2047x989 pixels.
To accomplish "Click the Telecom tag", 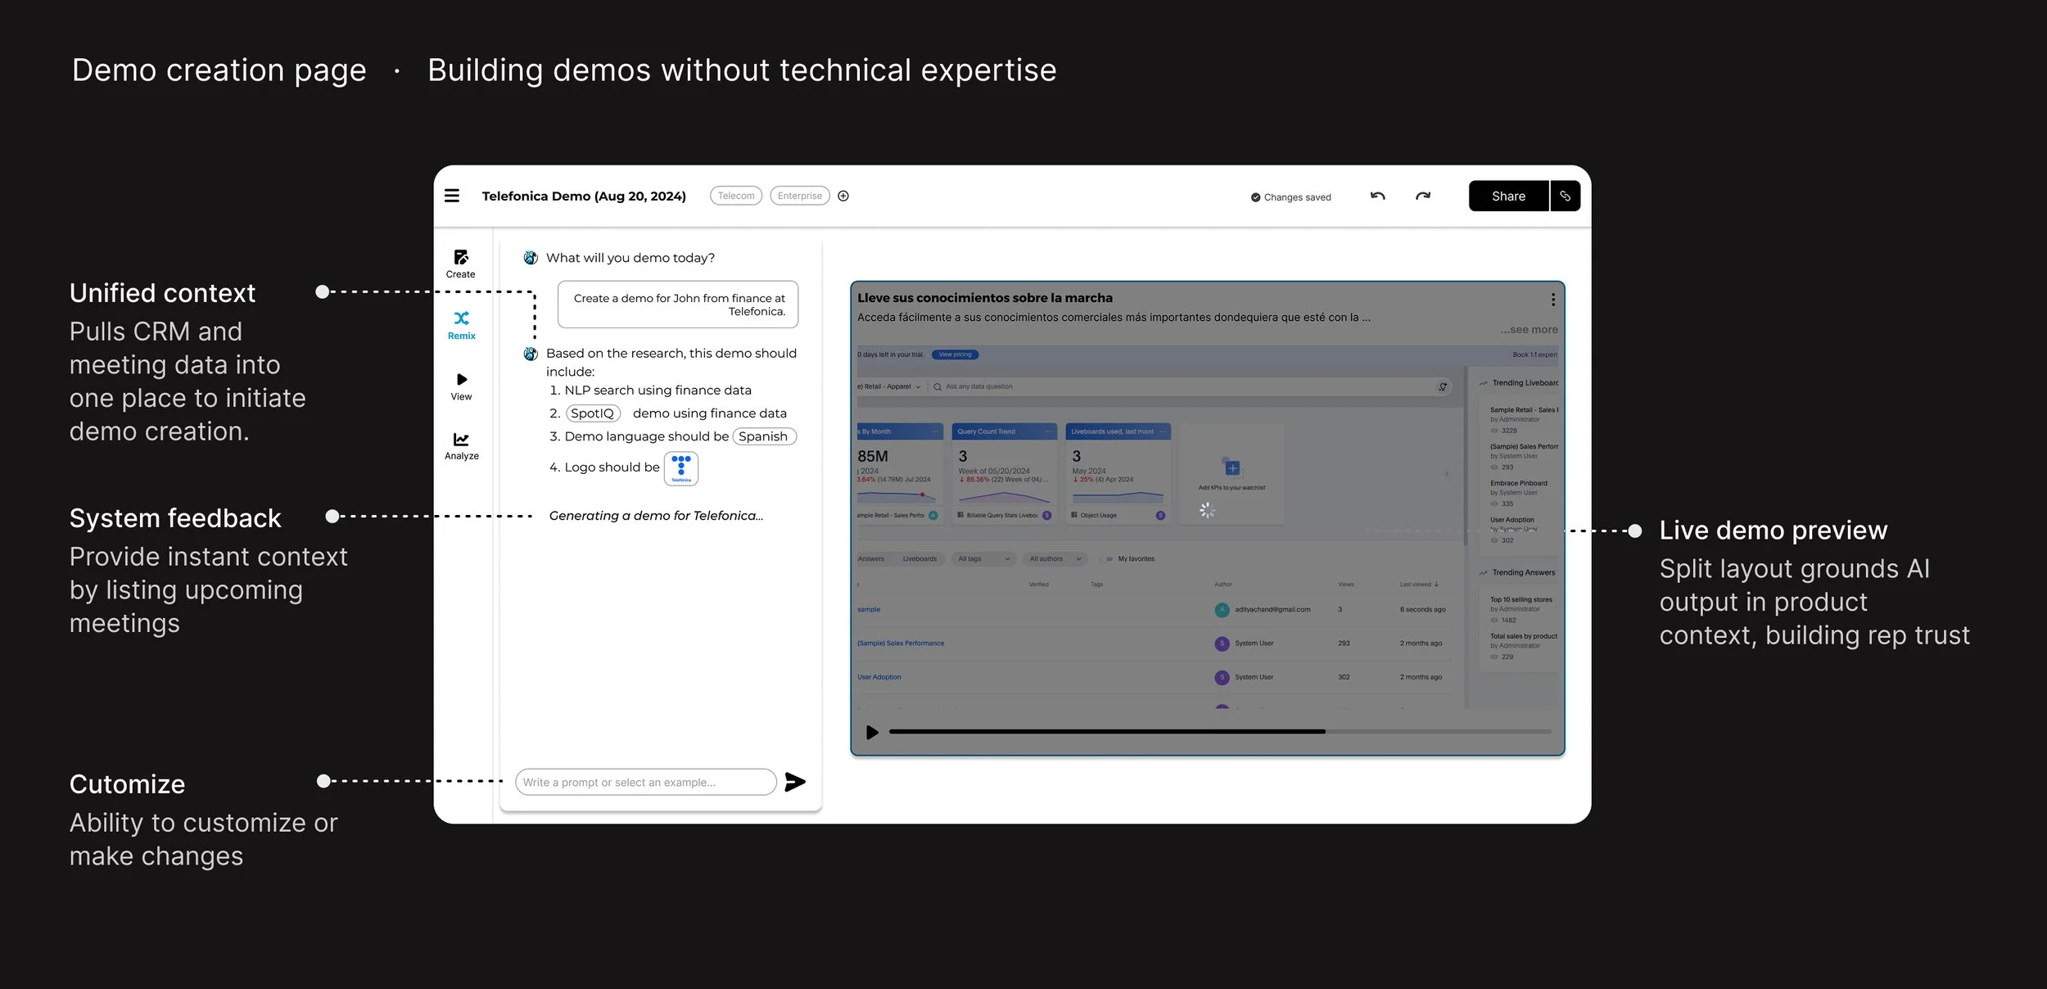I will click(x=736, y=196).
